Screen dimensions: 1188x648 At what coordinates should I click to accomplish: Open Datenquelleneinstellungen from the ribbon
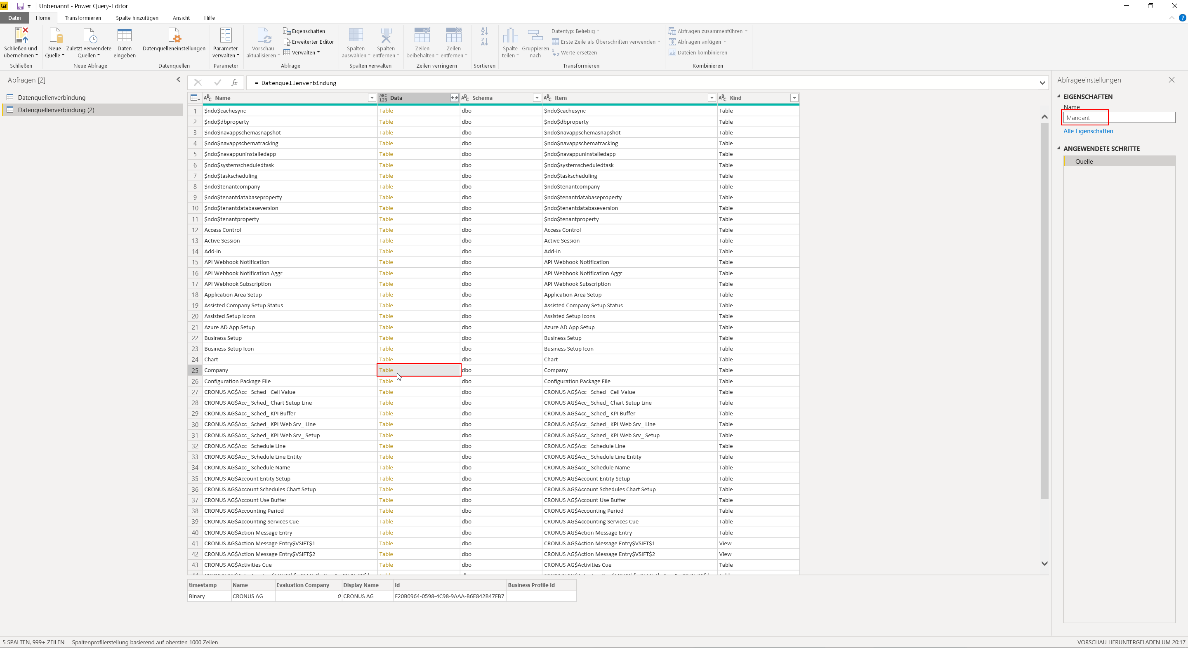[174, 35]
